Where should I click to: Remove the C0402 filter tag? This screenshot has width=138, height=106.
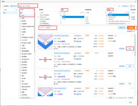click(x=51, y=27)
